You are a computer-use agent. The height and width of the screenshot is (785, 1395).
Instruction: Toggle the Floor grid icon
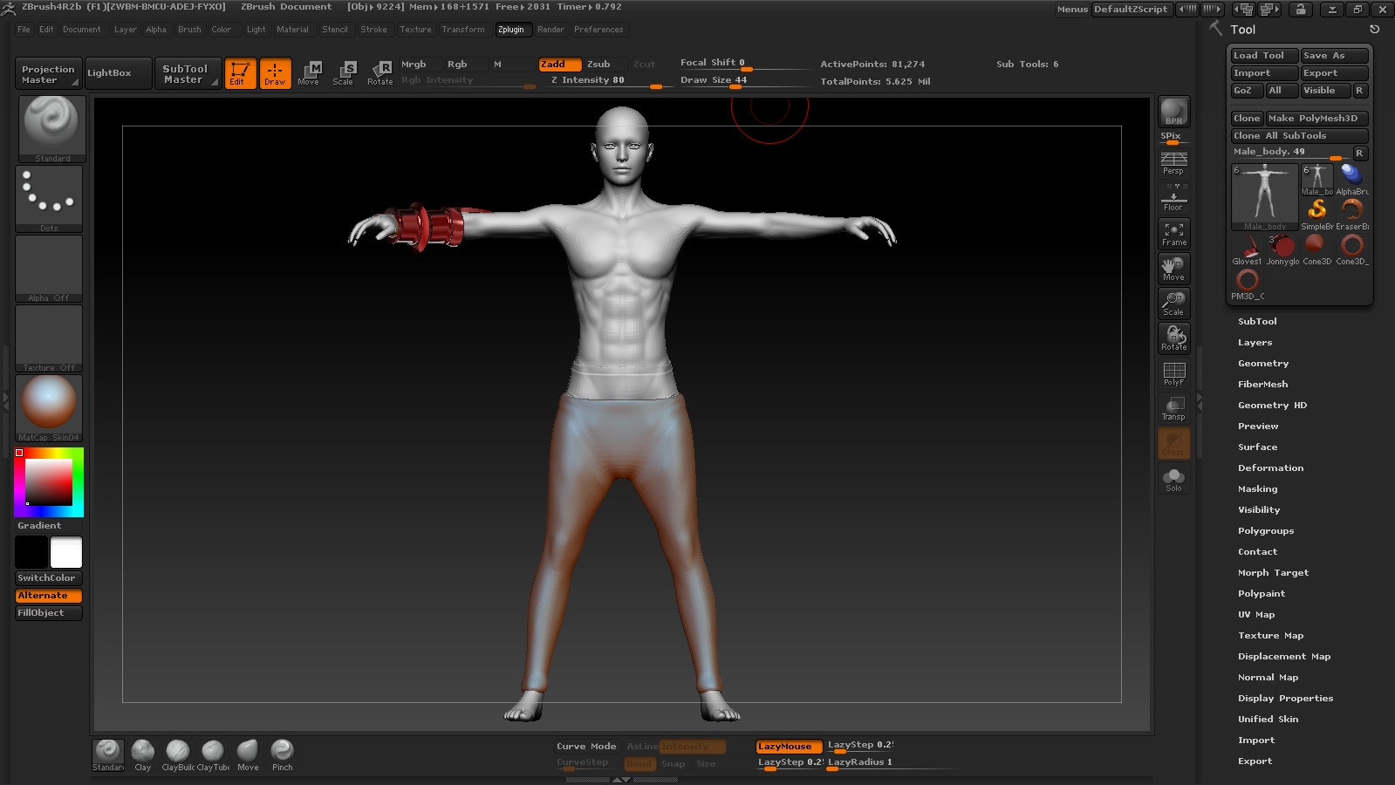pyautogui.click(x=1173, y=198)
